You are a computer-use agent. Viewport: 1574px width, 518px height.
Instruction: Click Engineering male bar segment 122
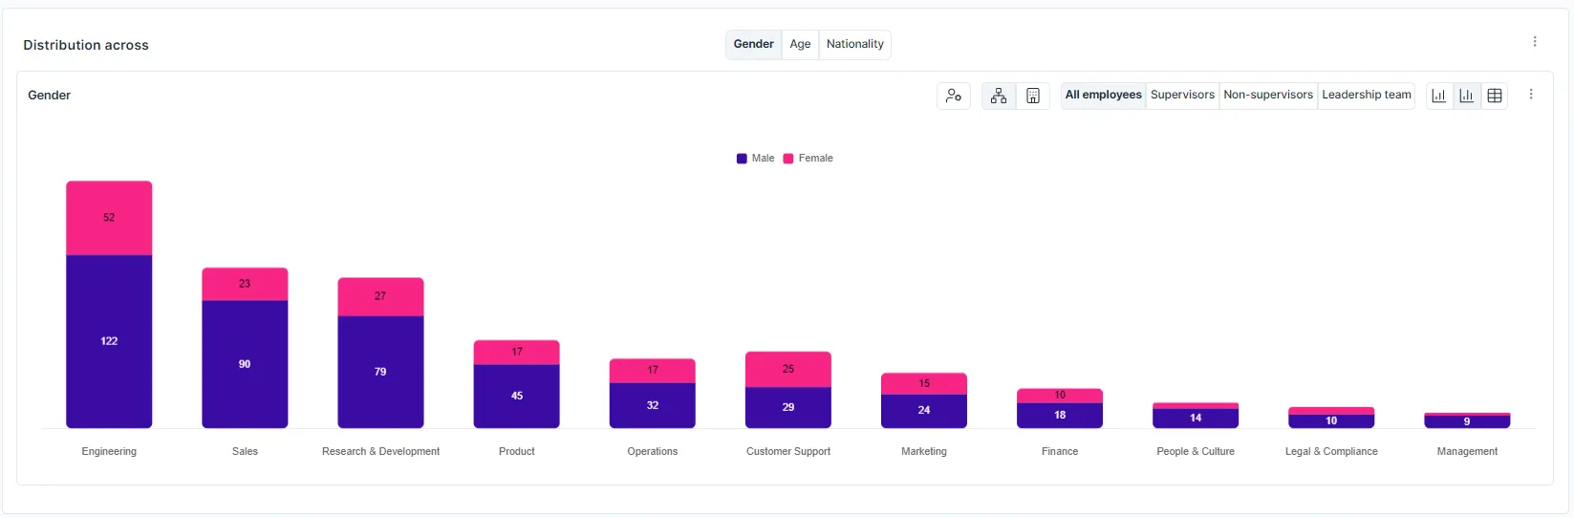click(109, 341)
